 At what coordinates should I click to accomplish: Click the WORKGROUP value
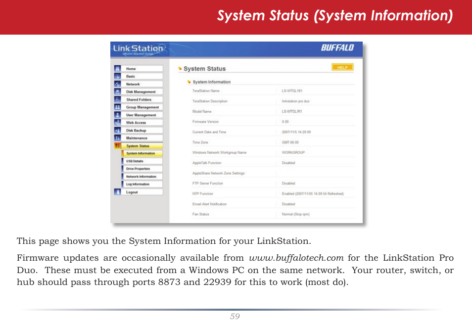point(293,152)
